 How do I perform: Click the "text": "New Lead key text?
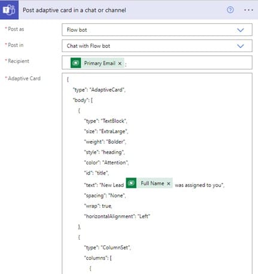(x=104, y=185)
